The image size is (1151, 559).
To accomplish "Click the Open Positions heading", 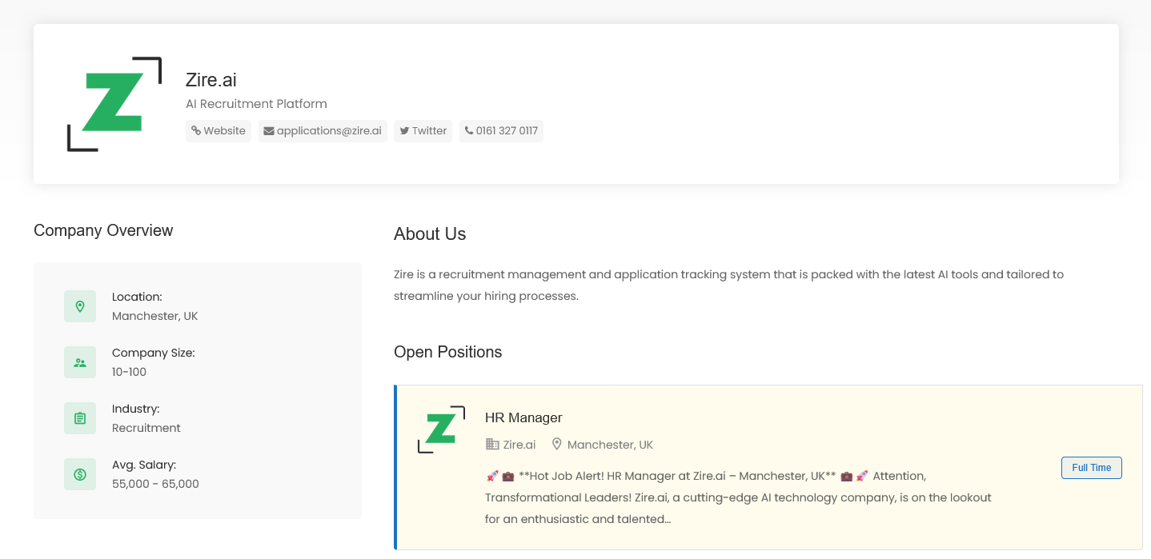I will 447,352.
